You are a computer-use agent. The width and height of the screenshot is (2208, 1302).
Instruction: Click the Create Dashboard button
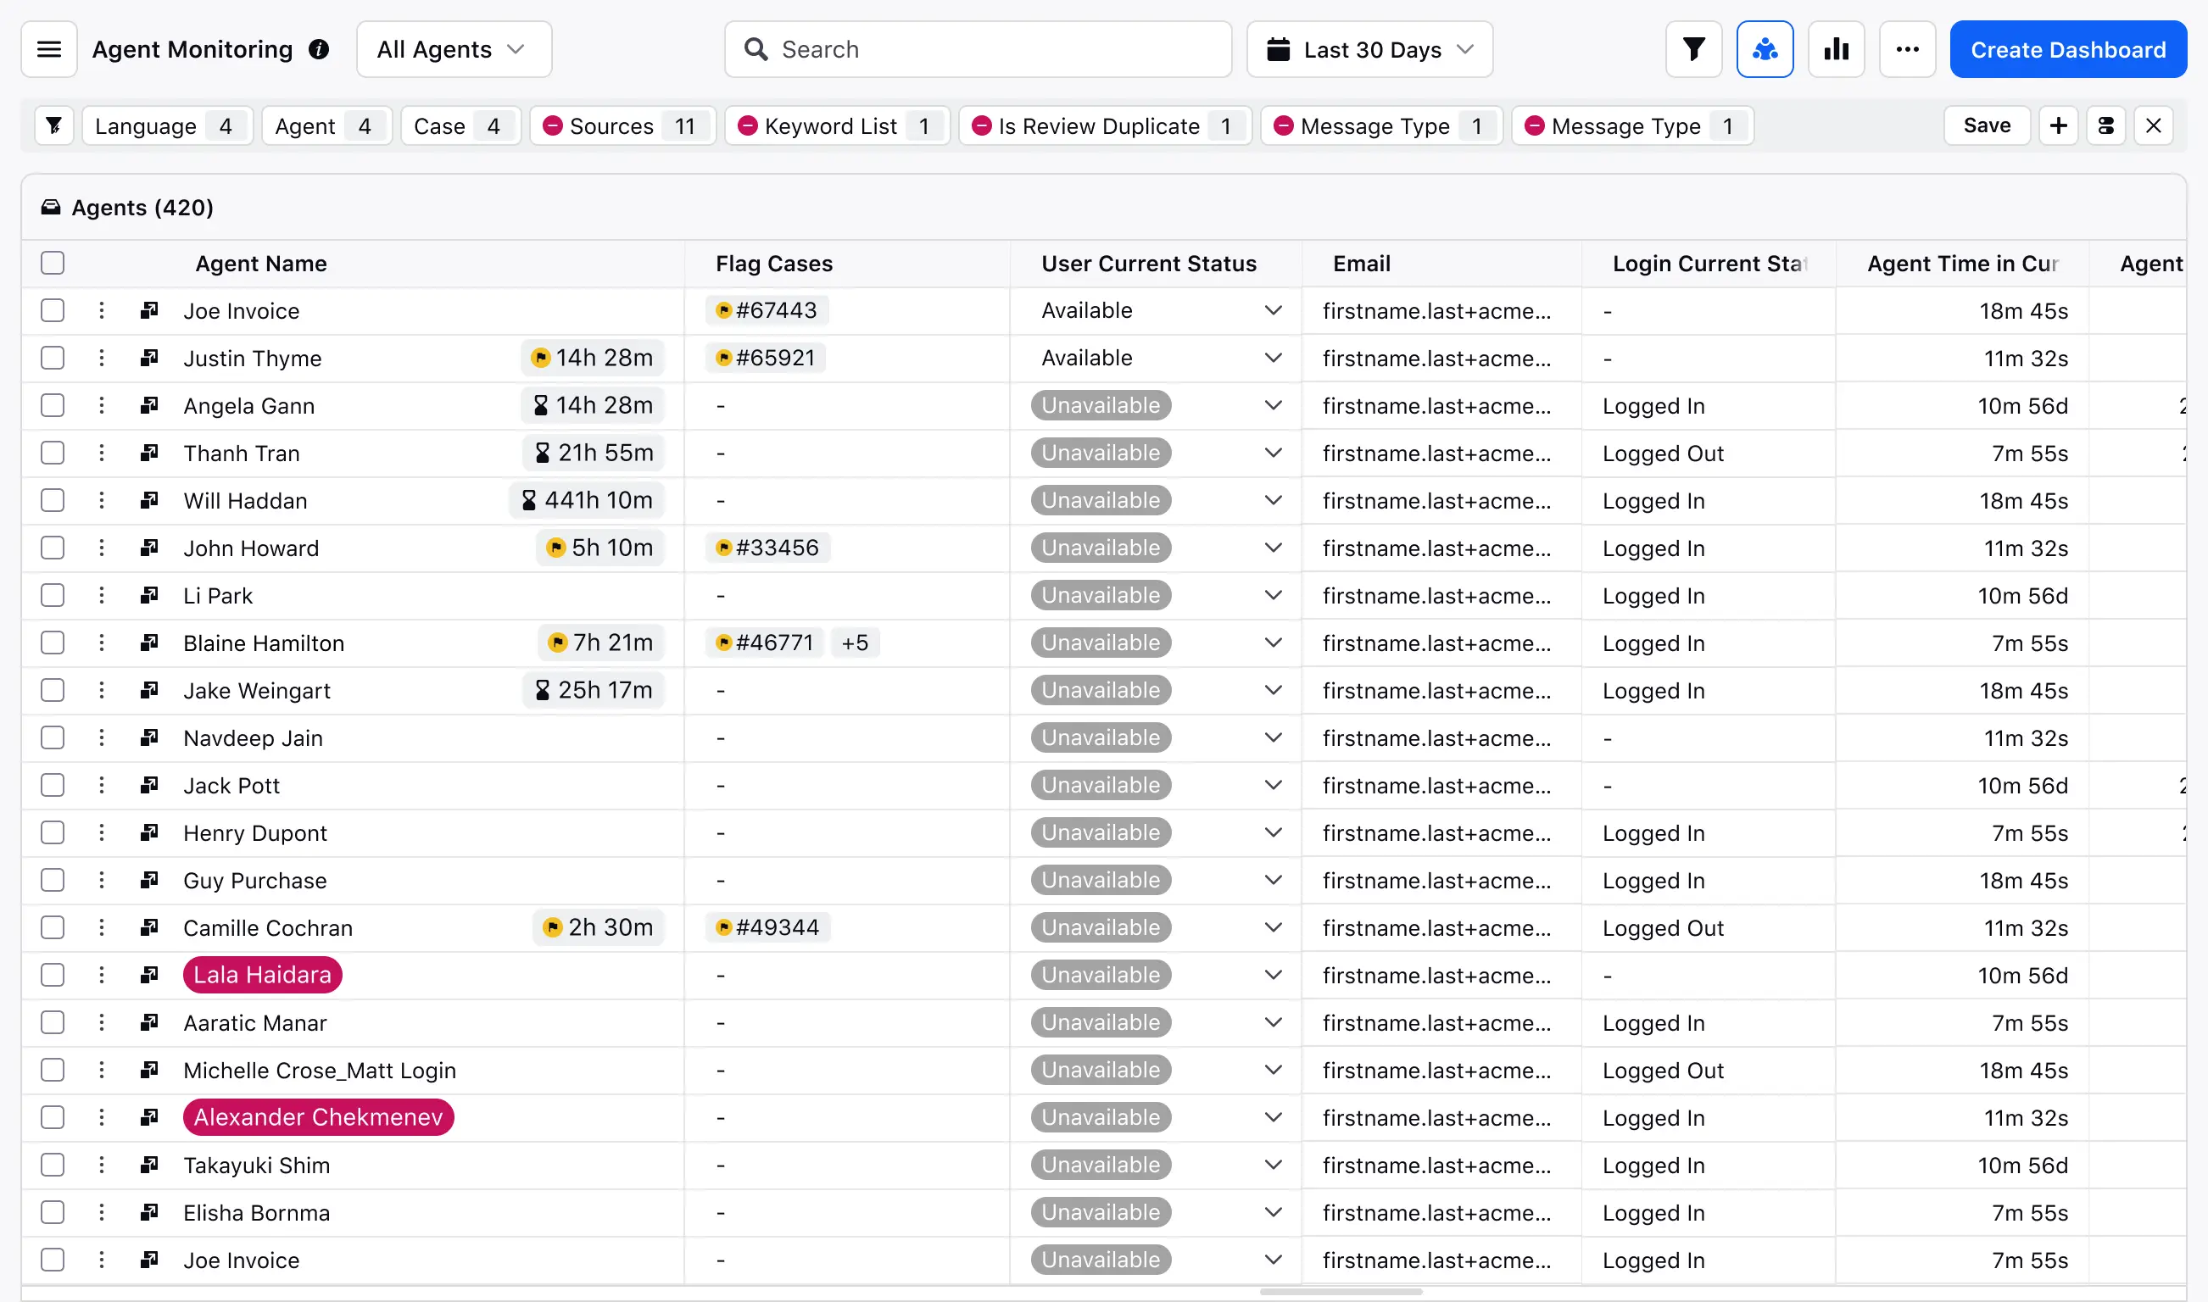pyautogui.click(x=2068, y=48)
